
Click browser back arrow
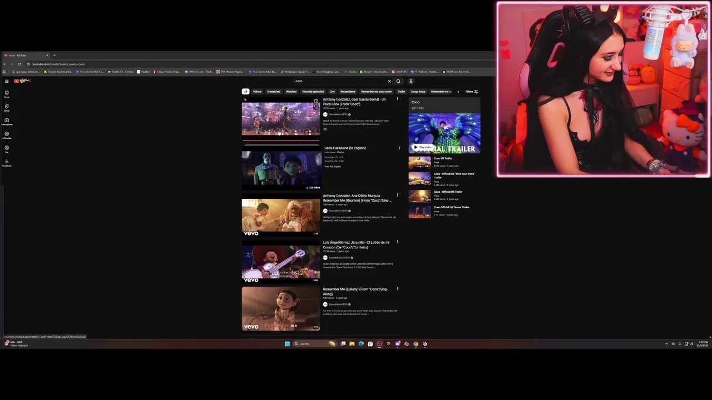[4, 64]
